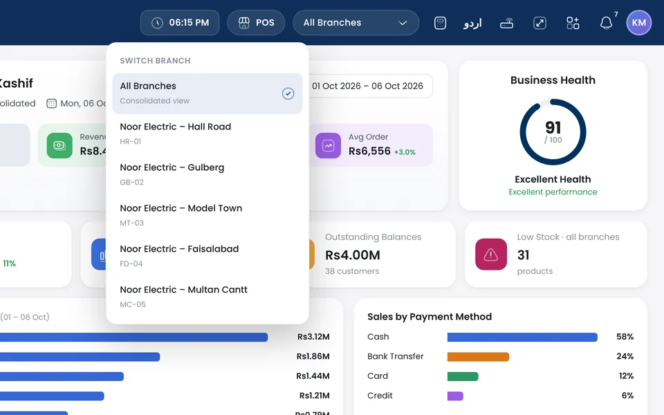Click the 06:15 PM clock button
Viewport: 664px width, 415px height.
(180, 23)
